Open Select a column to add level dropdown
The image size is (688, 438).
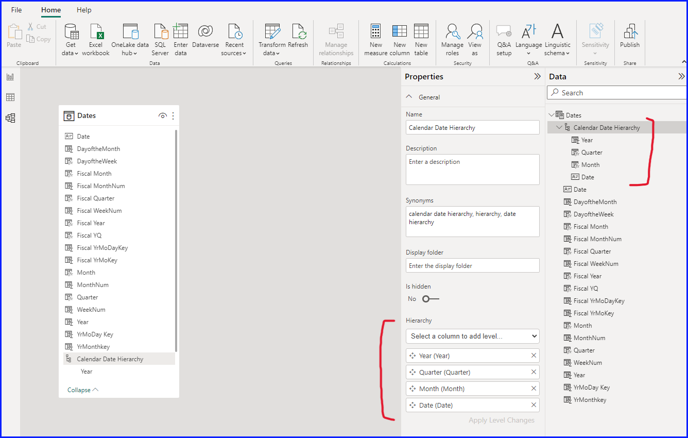[x=472, y=336]
